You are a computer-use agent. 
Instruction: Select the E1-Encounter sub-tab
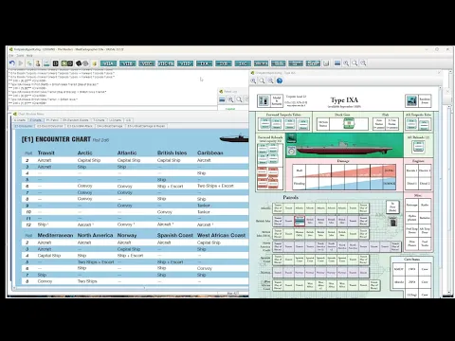point(24,126)
